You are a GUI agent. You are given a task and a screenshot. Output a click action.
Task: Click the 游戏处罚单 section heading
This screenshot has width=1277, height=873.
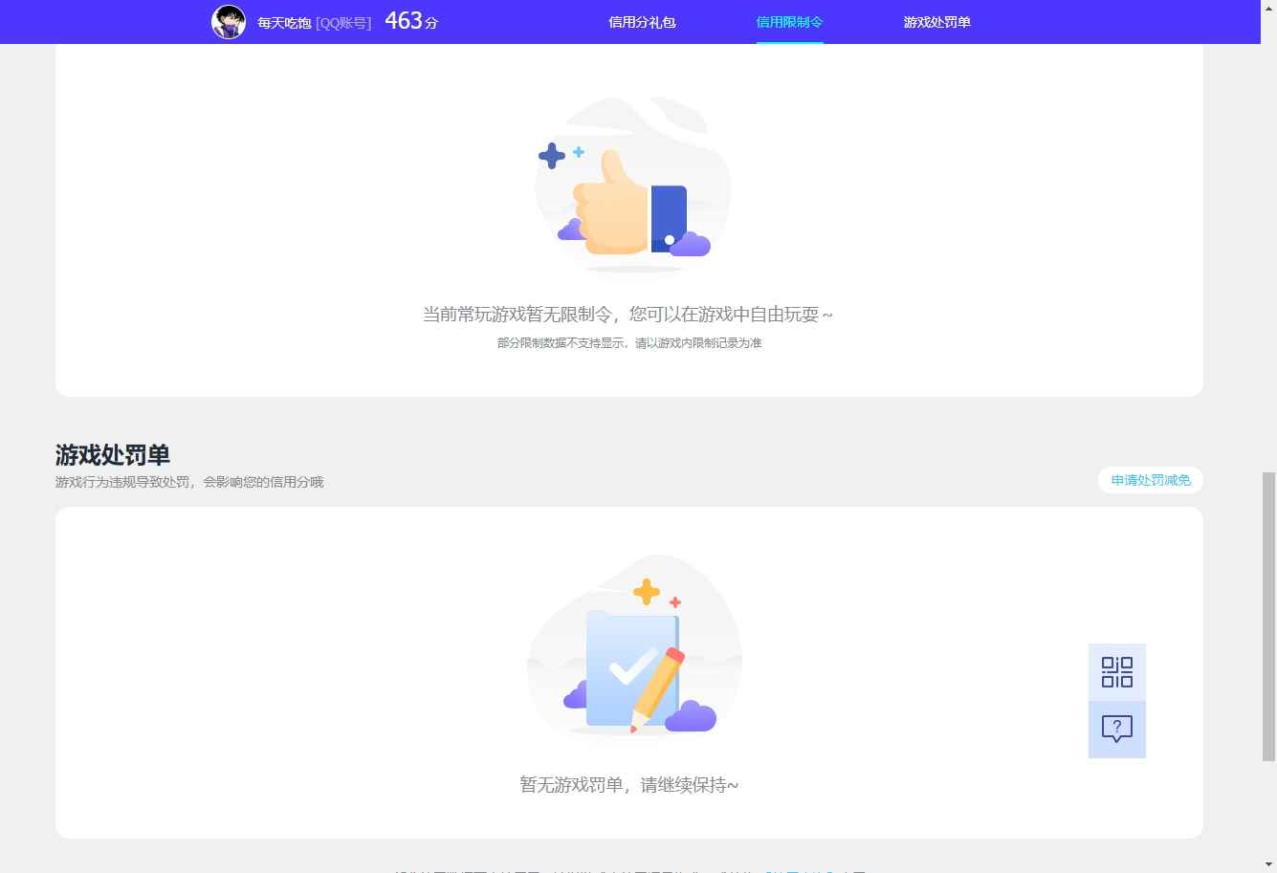tap(113, 454)
